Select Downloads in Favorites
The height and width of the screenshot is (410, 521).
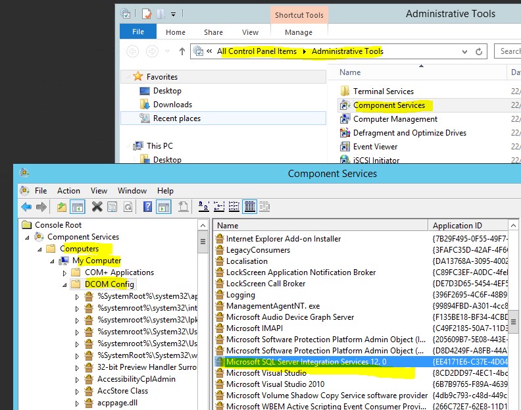coord(172,105)
